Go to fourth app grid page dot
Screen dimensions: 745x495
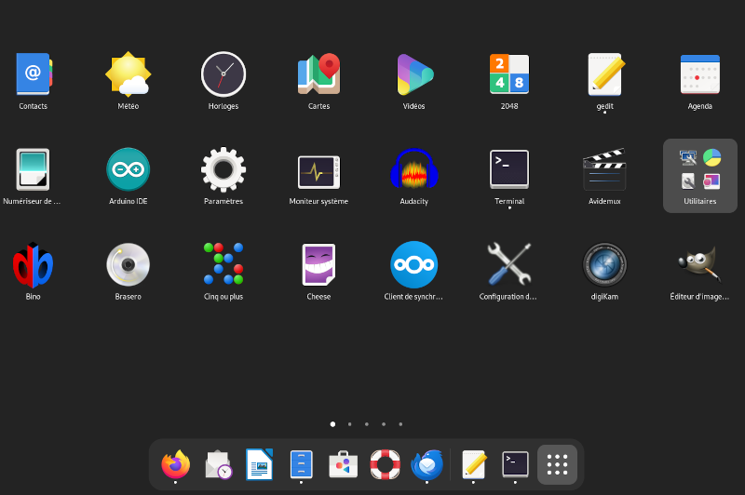[384, 424]
